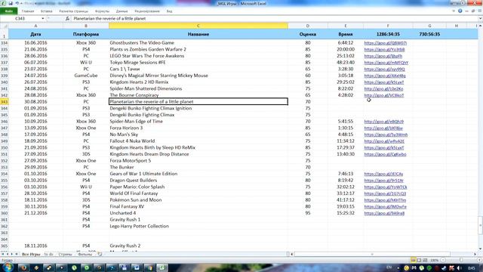Select column B header

click(86, 26)
